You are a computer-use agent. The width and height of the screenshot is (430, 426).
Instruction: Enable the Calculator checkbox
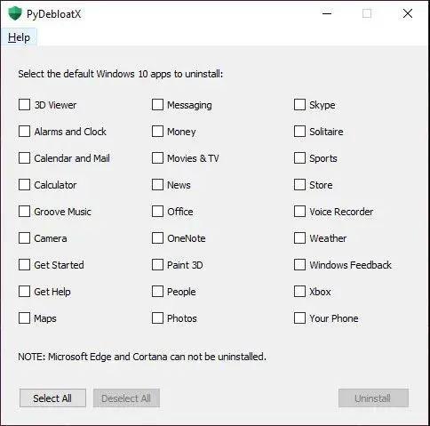point(24,185)
